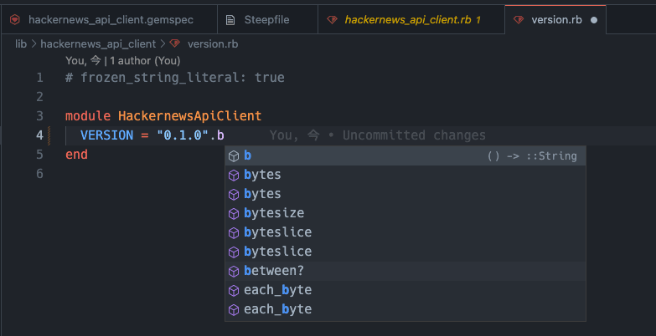Viewport: 656px width, 336px height.
Task: Click the ruby icon on version.rb tab
Action: tap(519, 18)
